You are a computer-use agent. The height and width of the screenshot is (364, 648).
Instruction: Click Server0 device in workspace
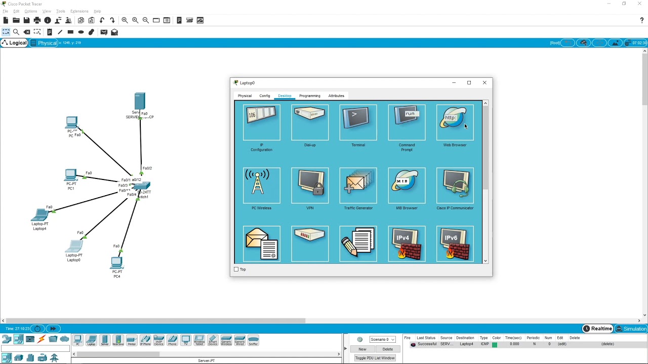pos(140,101)
